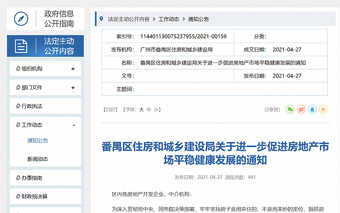Viewport: 340px width, 213px height.
Task: Click the publisher 广州市番禺区住房和城乡建设局
Action: 176,49
